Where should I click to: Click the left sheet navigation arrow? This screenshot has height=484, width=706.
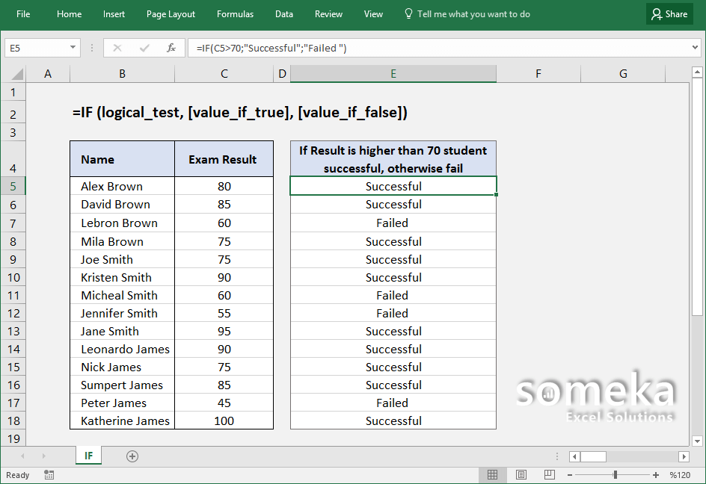pyautogui.click(x=22, y=456)
